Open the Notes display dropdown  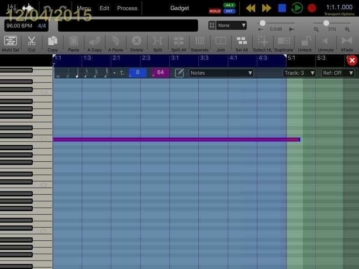[221, 73]
